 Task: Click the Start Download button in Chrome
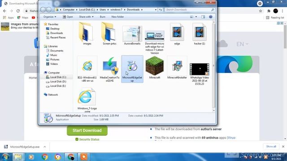[x=87, y=131]
